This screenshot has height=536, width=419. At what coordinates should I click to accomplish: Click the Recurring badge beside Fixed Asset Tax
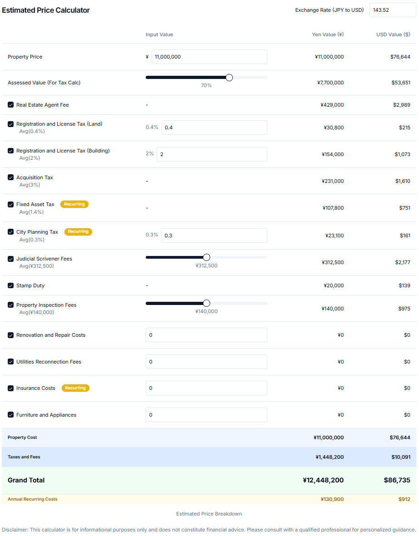74,204
